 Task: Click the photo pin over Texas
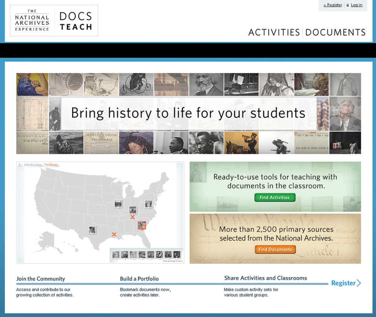(x=92, y=229)
